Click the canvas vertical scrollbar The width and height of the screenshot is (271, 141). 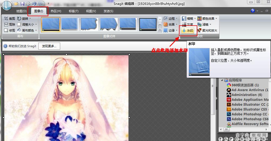pyautogui.click(x=213, y=97)
